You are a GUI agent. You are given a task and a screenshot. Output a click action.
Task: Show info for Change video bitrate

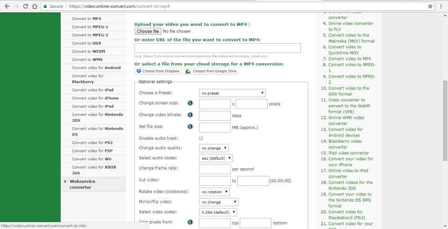(x=190, y=115)
